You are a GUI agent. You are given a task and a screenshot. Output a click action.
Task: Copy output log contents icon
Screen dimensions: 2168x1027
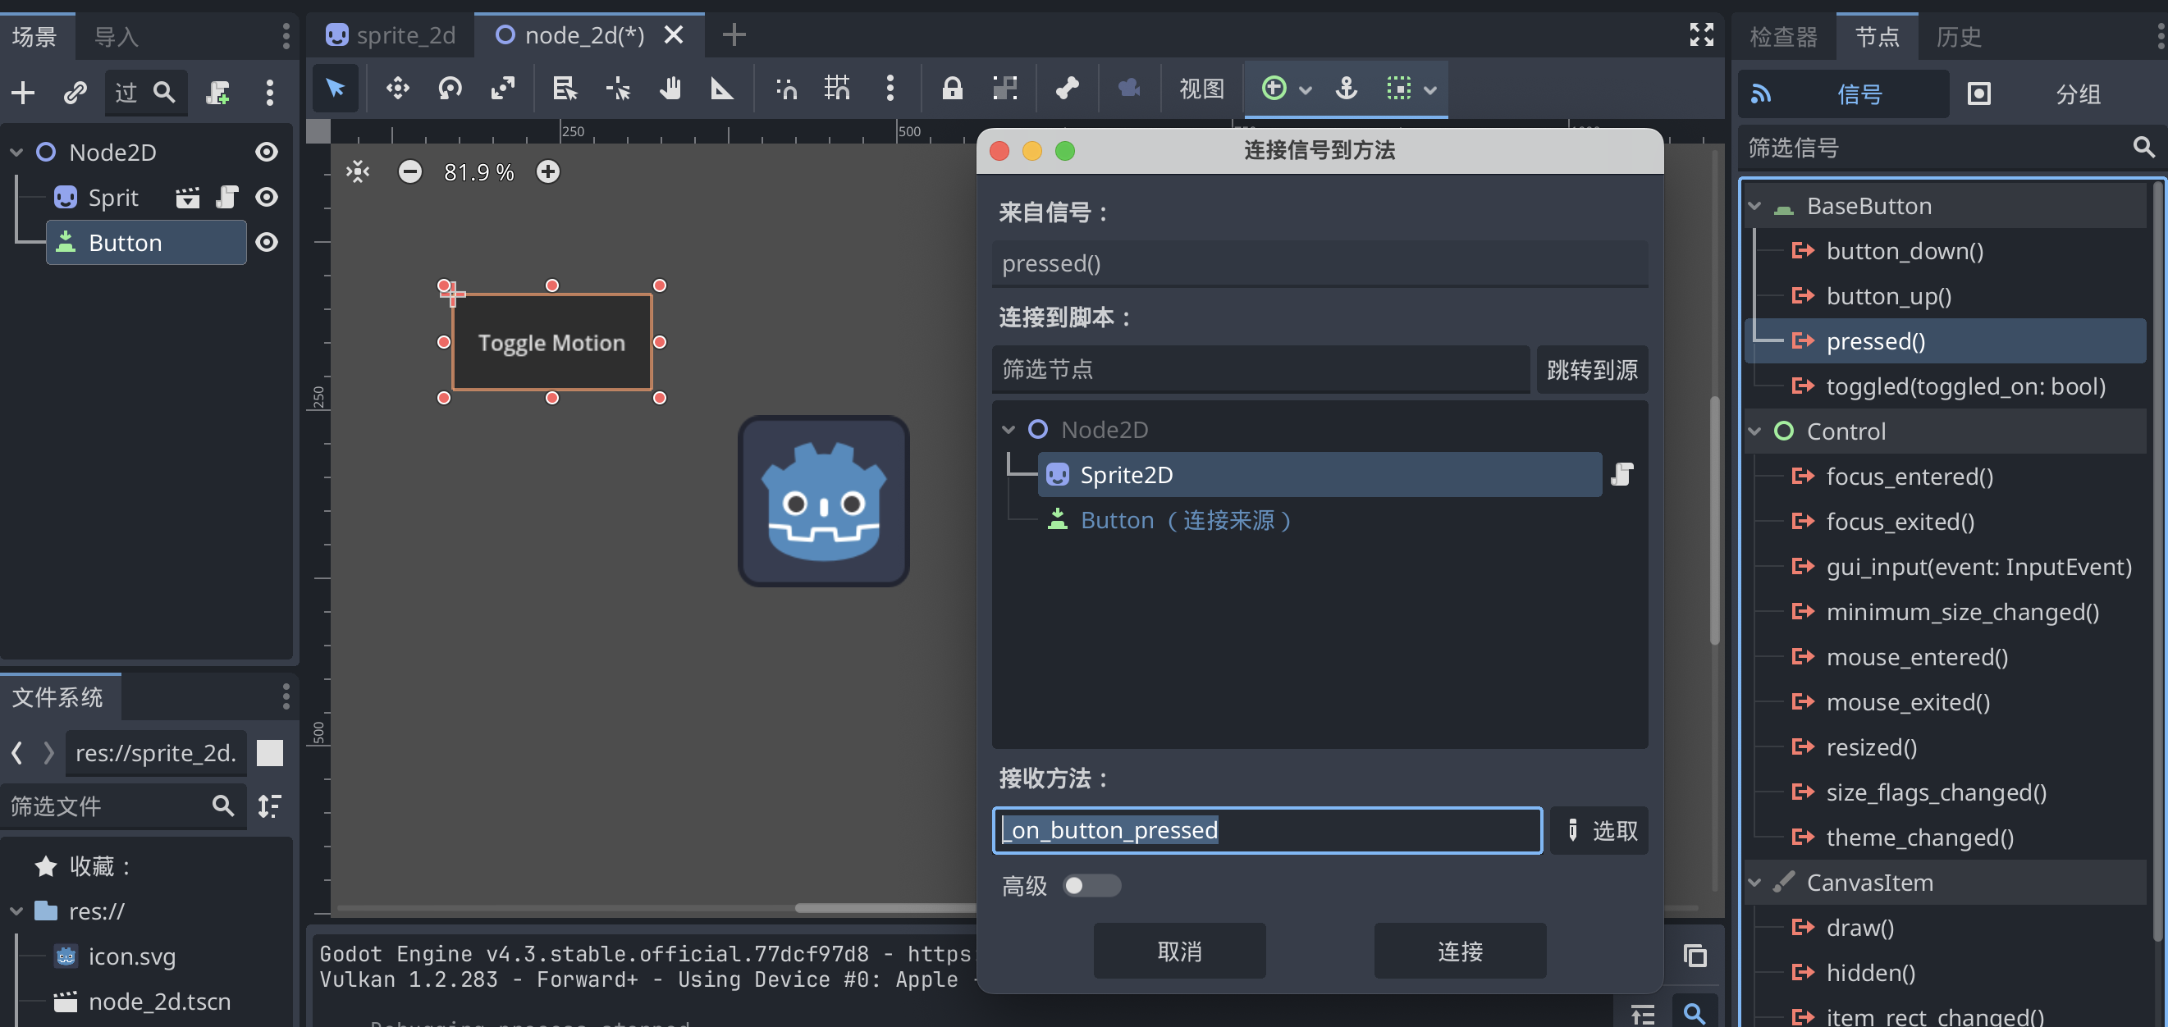click(x=1695, y=956)
